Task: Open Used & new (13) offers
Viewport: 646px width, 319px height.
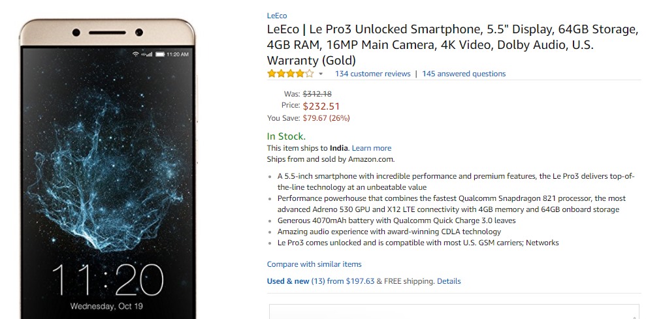Action: [x=297, y=281]
